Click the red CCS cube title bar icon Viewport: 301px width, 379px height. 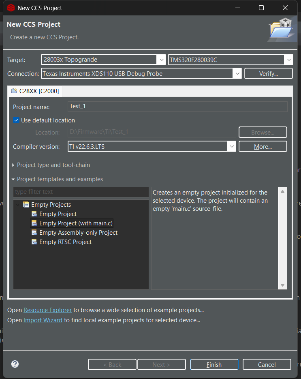11,8
